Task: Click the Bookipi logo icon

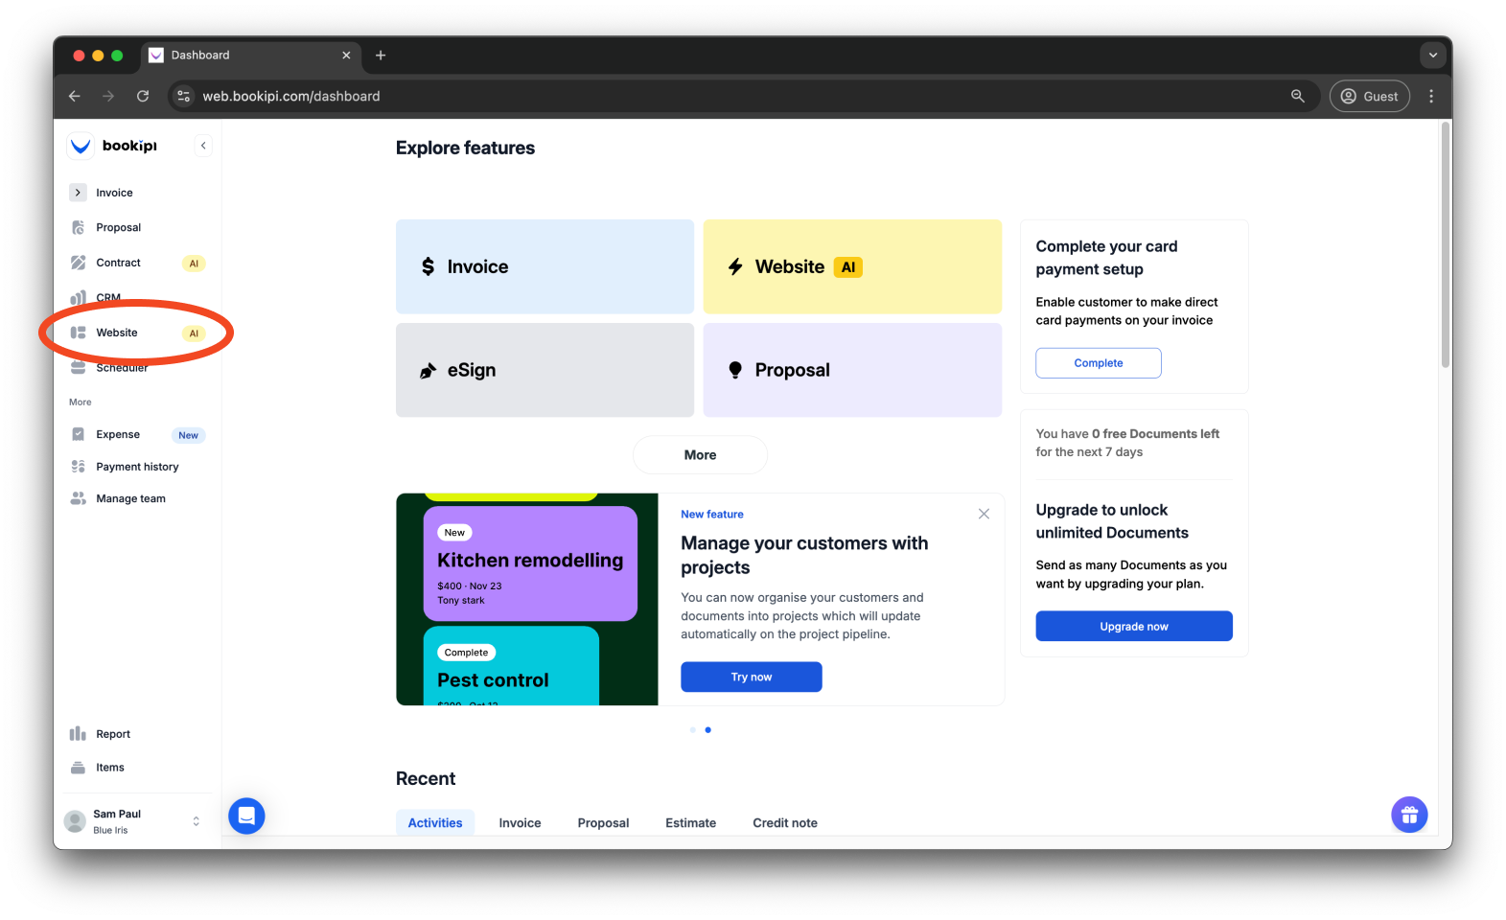Action: click(x=81, y=146)
